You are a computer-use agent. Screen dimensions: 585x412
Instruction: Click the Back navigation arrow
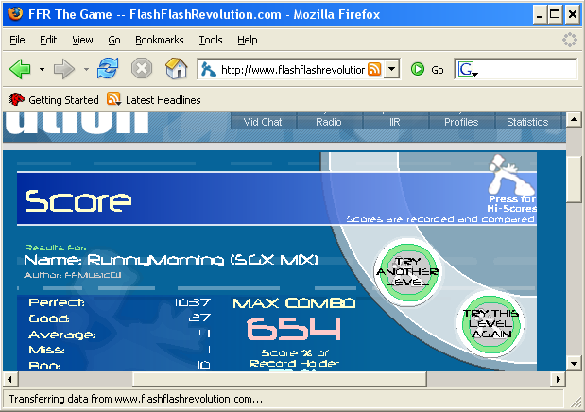click(19, 69)
